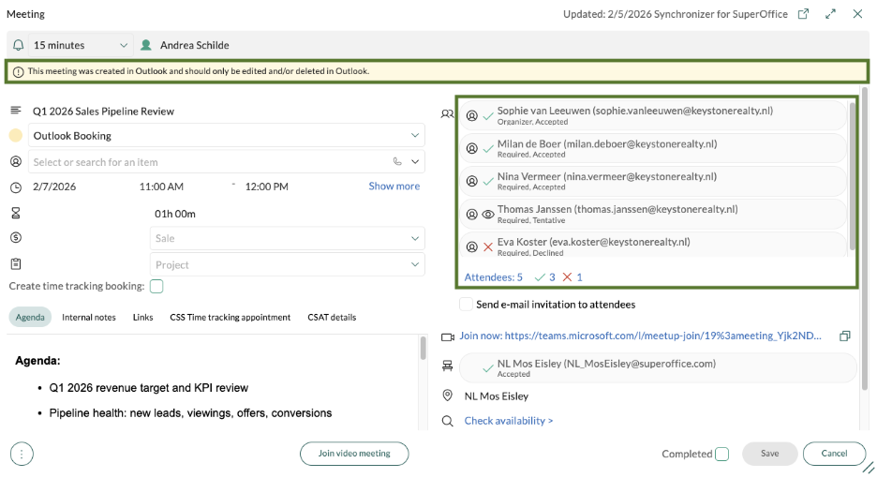Click the phone icon in contact field
The width and height of the screenshot is (877, 478).
[398, 161]
